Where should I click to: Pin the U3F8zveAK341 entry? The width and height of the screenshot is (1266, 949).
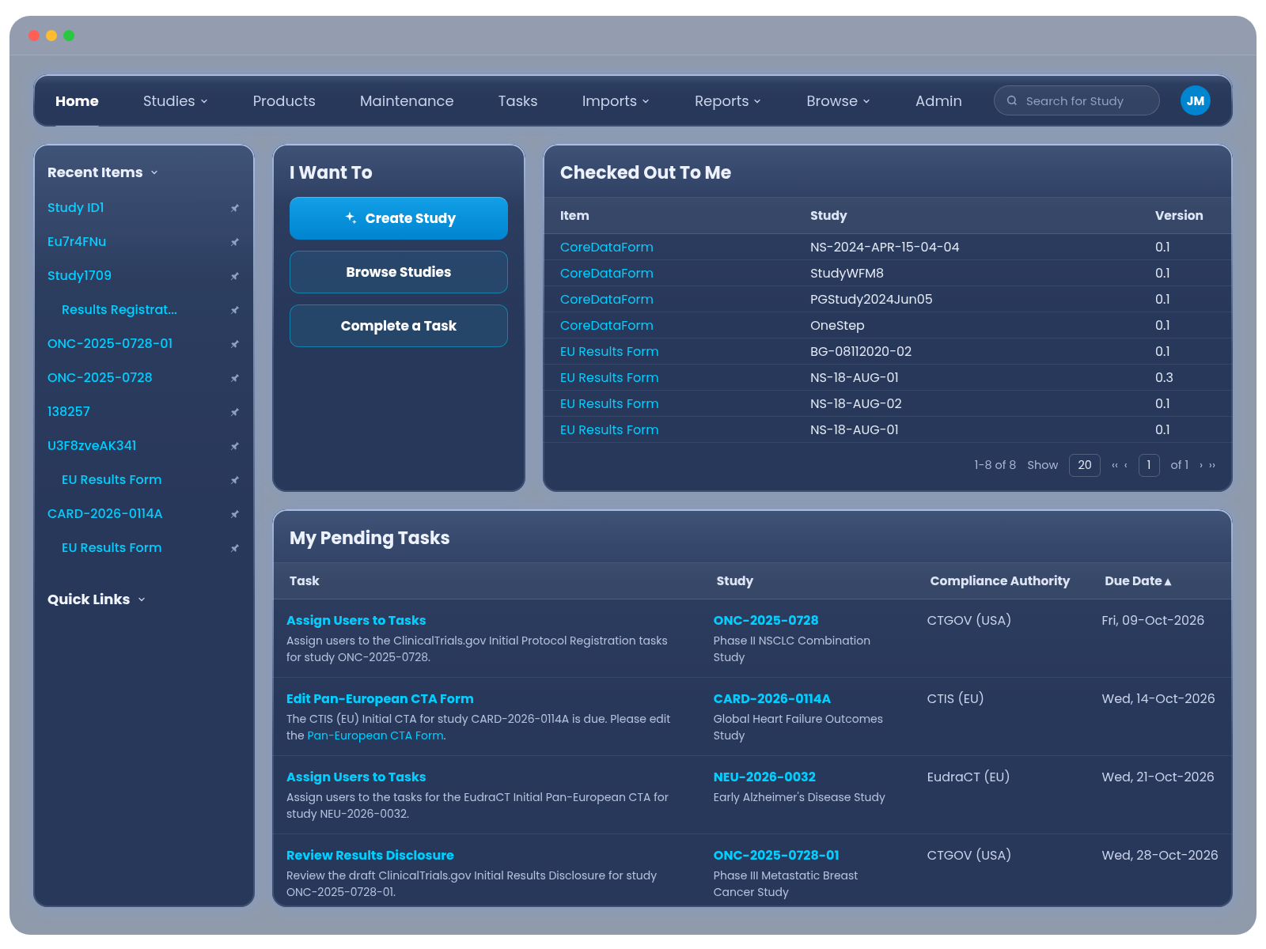click(x=234, y=446)
